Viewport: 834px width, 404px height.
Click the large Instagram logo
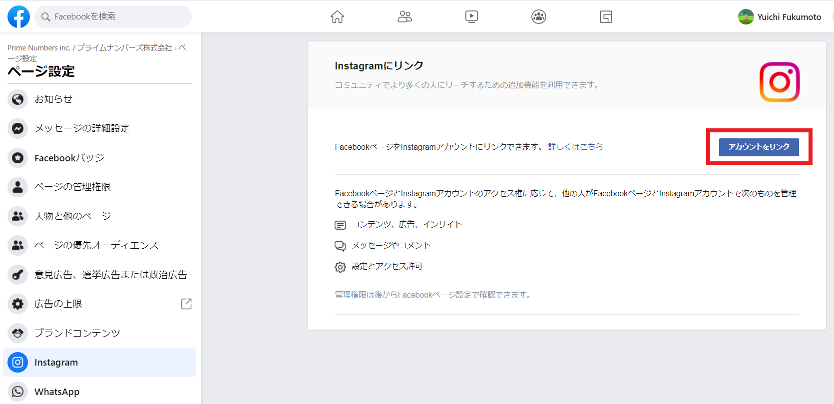click(780, 82)
